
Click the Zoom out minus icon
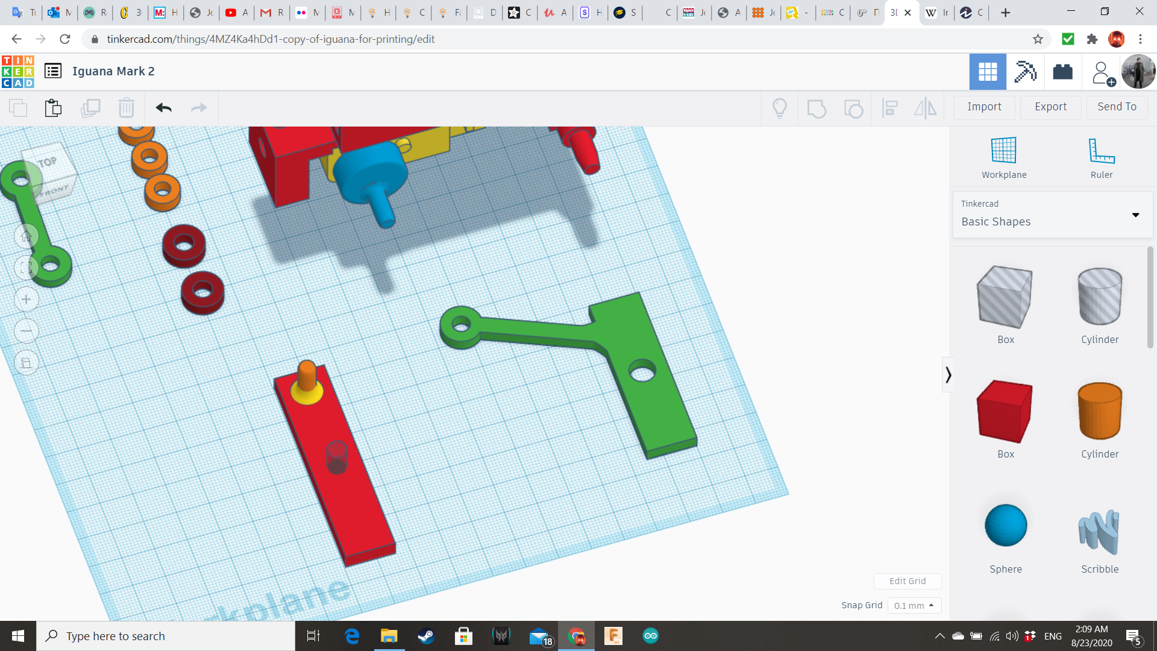[x=27, y=331]
